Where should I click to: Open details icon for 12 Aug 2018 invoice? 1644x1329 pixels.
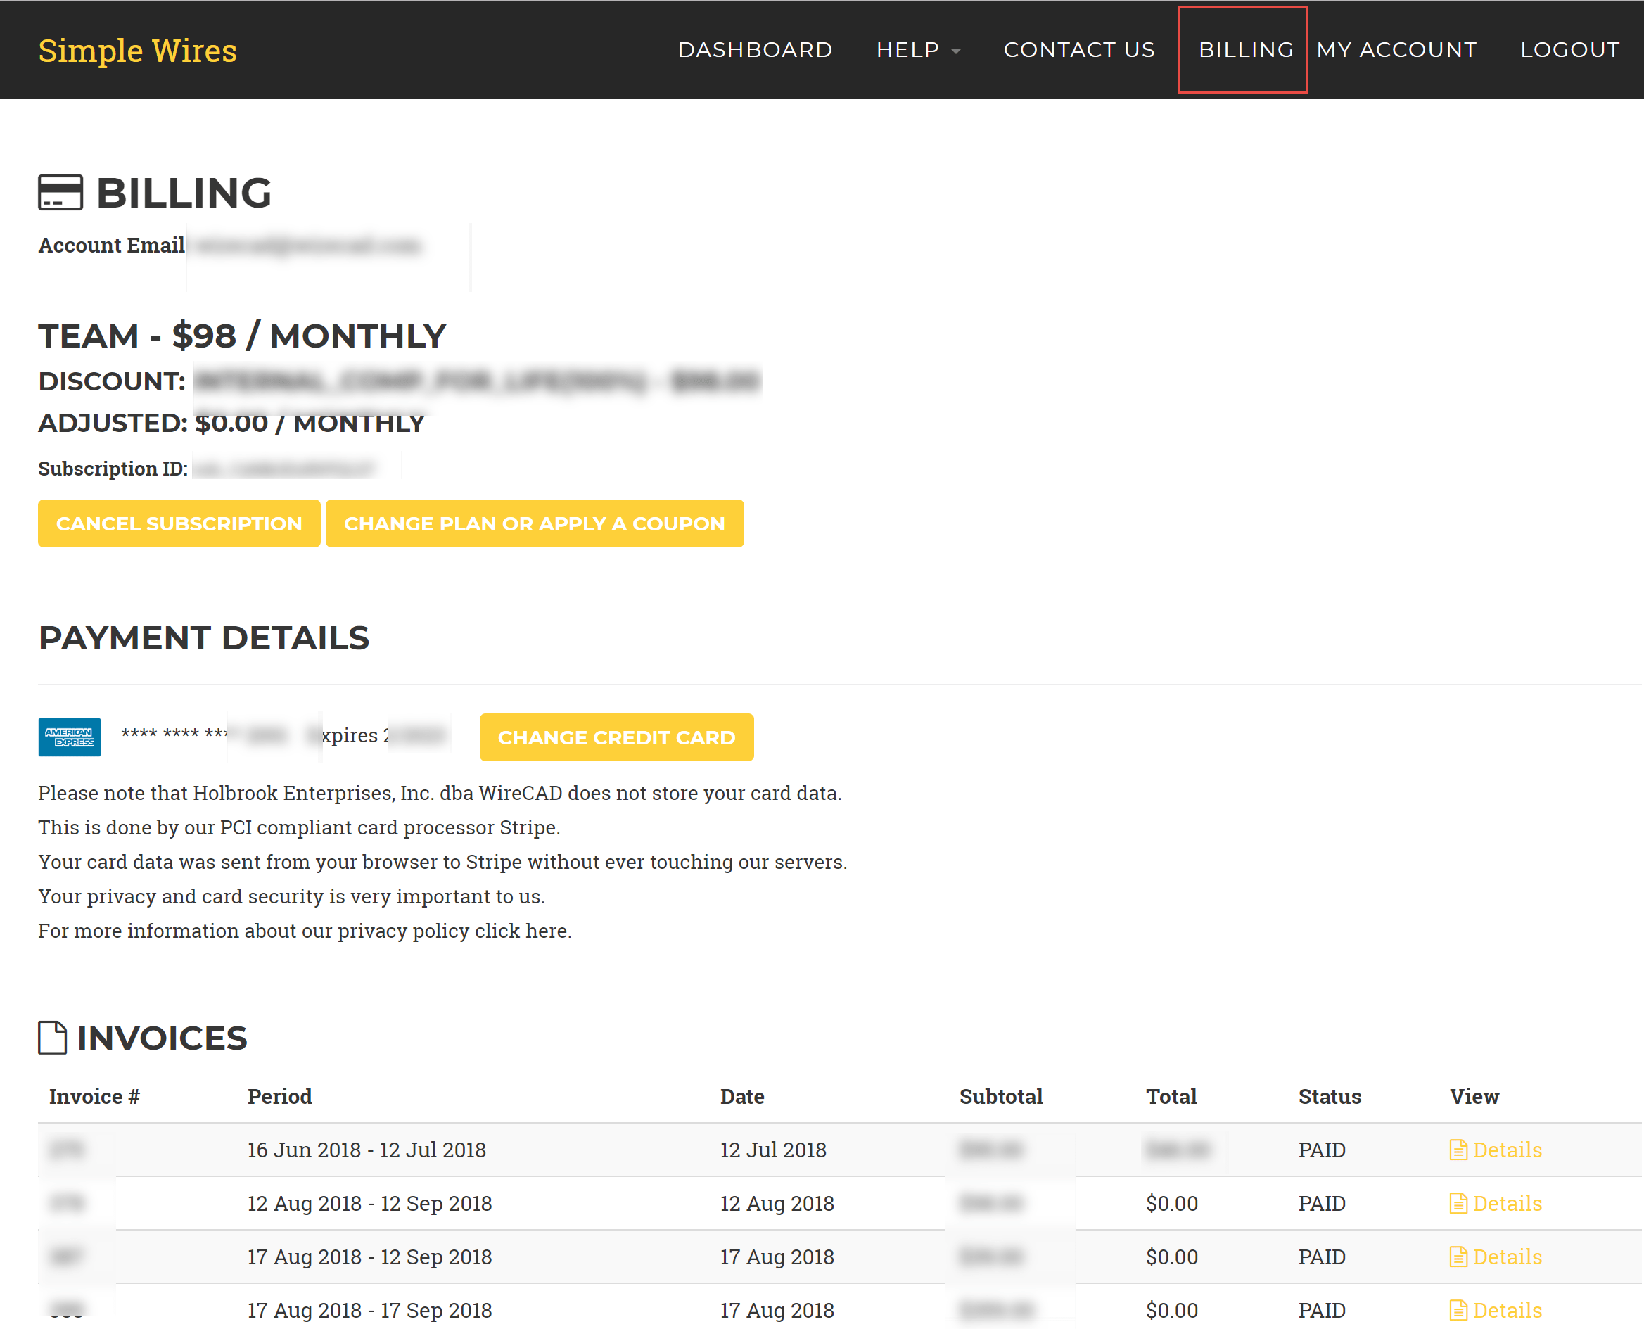point(1458,1204)
